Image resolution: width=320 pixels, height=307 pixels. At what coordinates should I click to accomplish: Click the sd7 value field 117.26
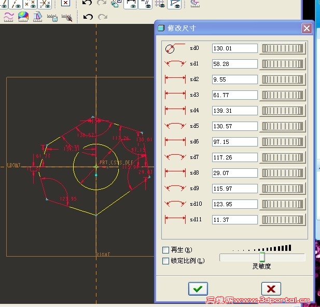coord(235,157)
